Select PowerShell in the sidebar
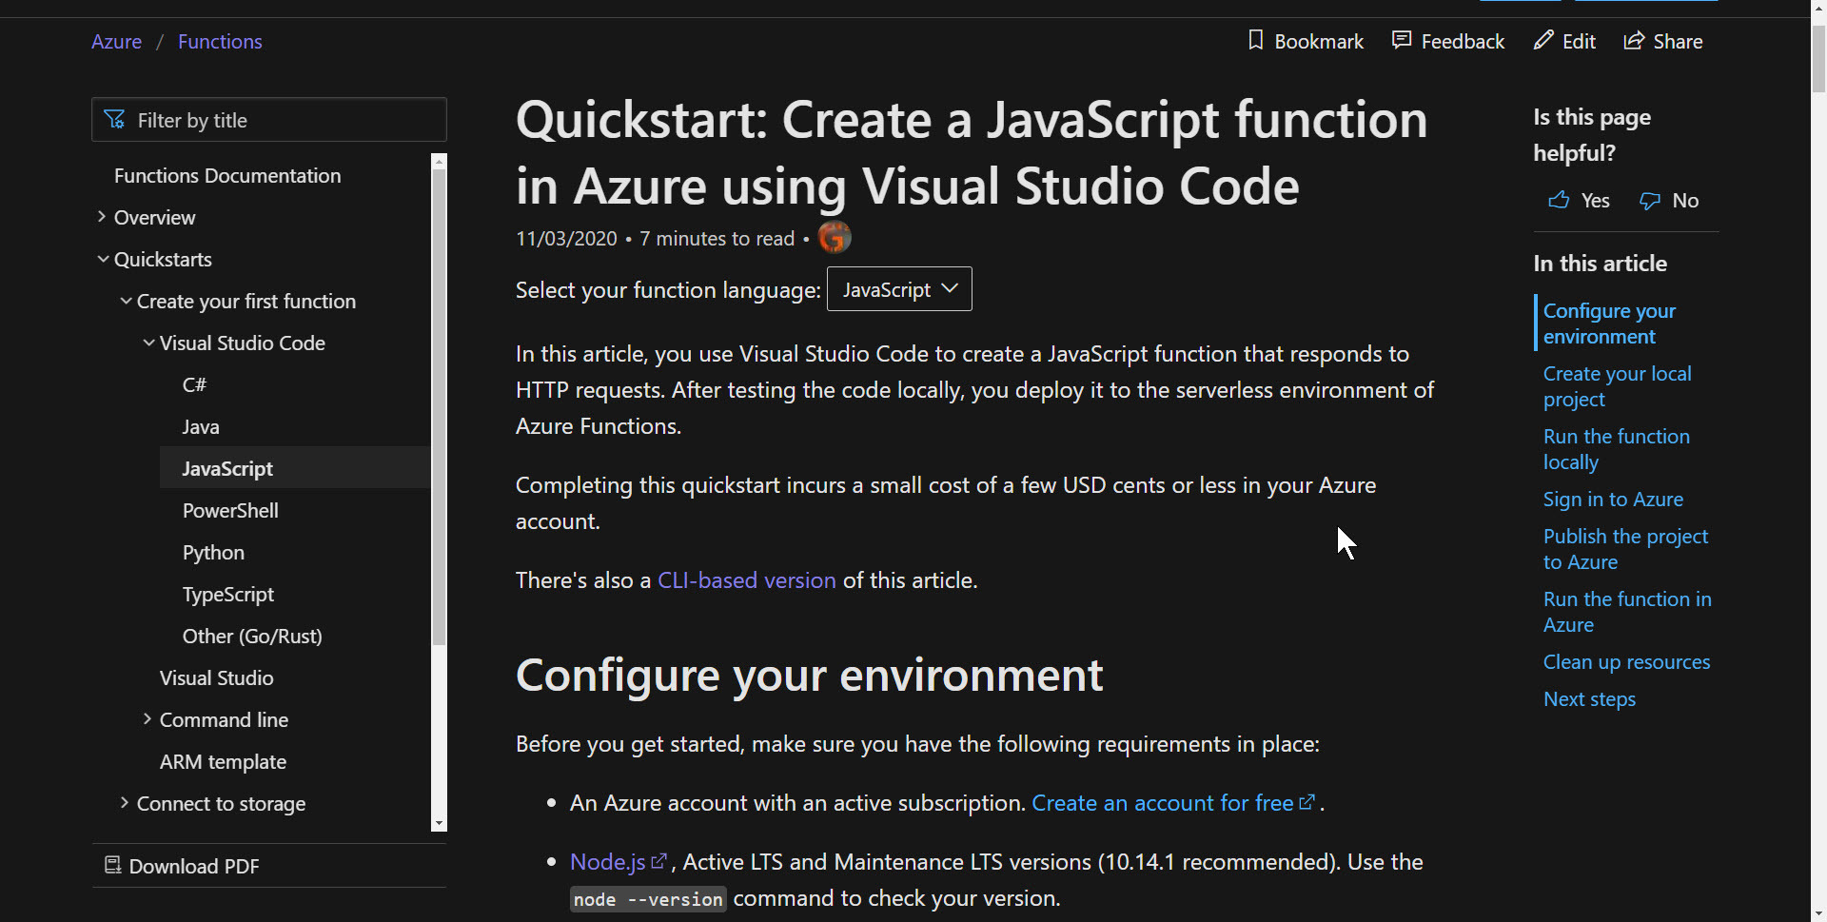1827x922 pixels. [230, 511]
